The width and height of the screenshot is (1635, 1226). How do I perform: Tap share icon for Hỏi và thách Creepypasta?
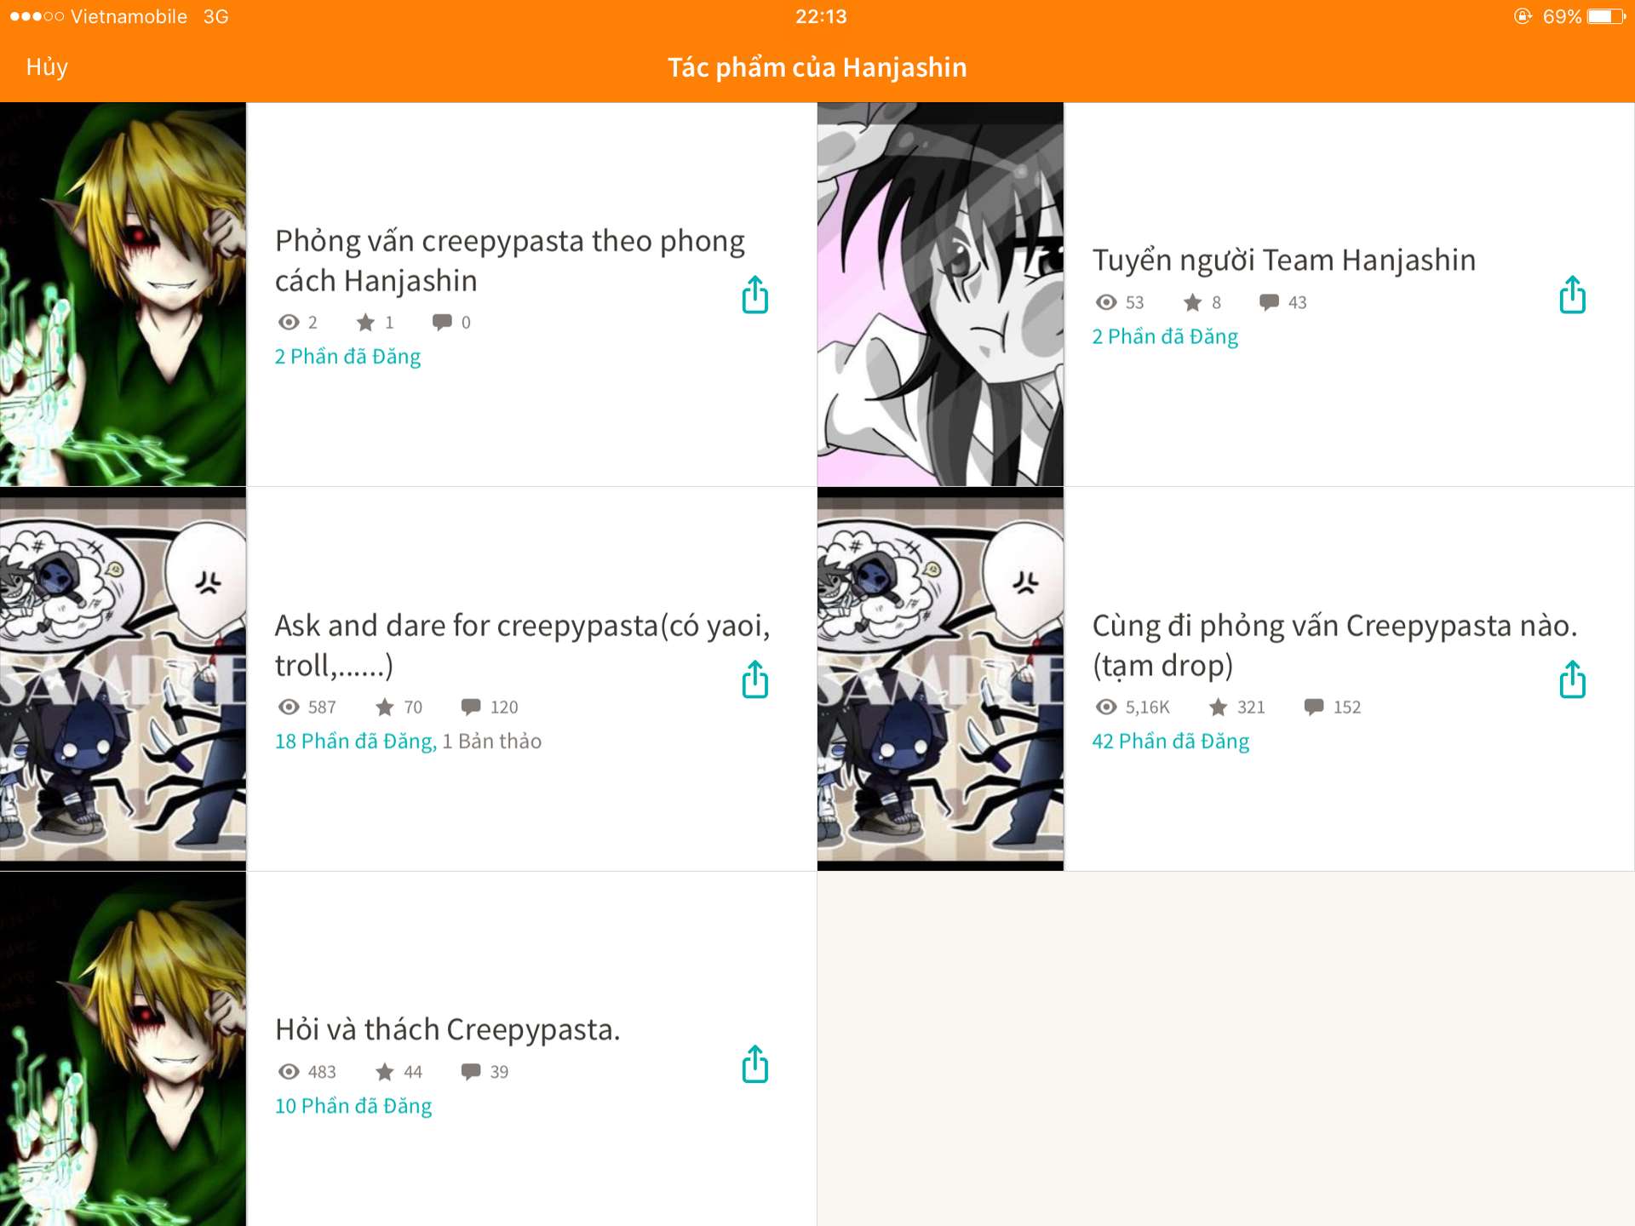[754, 1064]
